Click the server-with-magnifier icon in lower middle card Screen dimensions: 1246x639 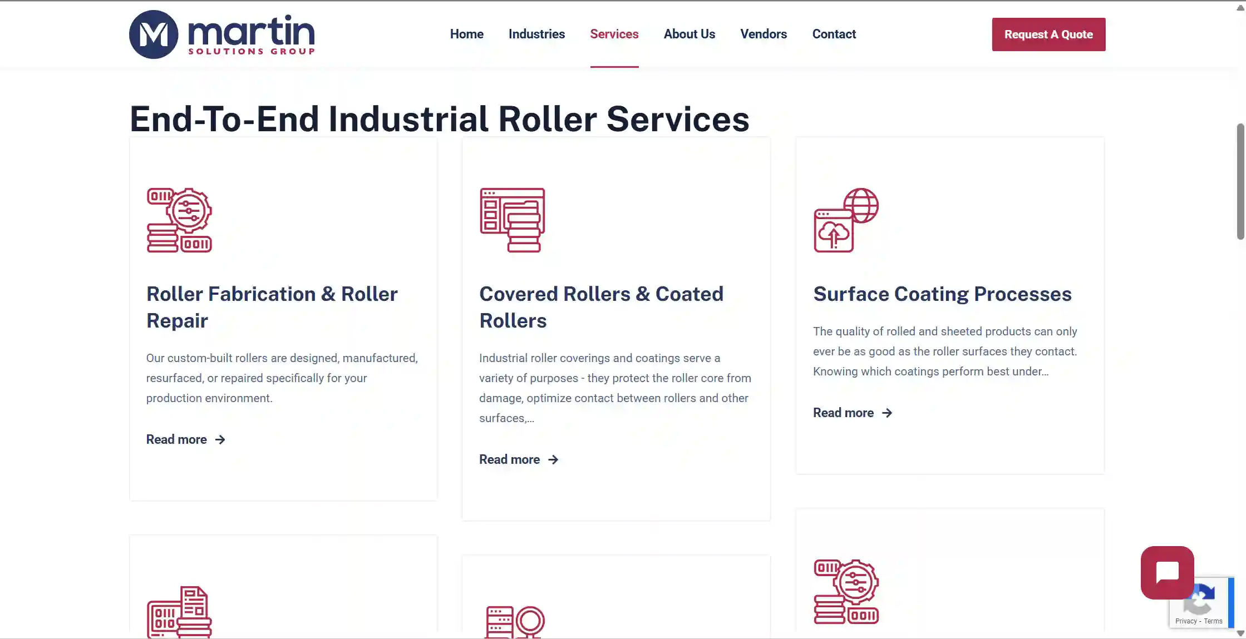(515, 622)
